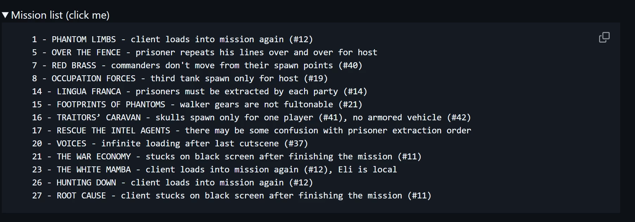
Task: Select the HUNTING DOWN mission name
Action: click(x=86, y=183)
